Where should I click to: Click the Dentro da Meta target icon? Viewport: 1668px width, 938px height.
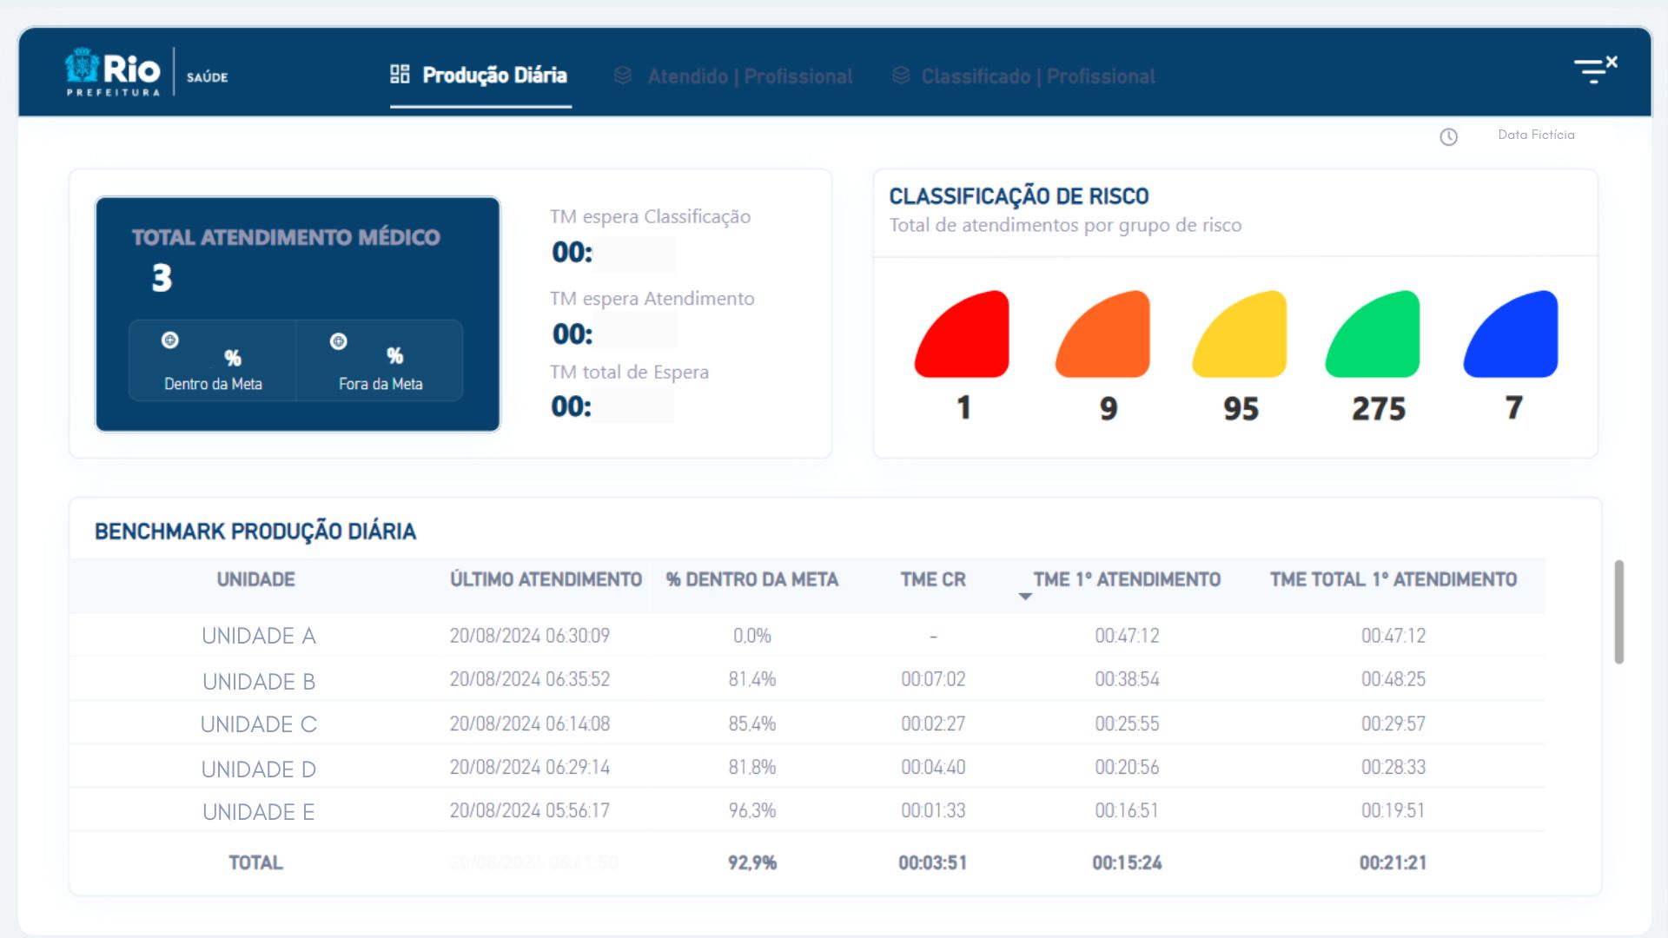[x=170, y=340]
